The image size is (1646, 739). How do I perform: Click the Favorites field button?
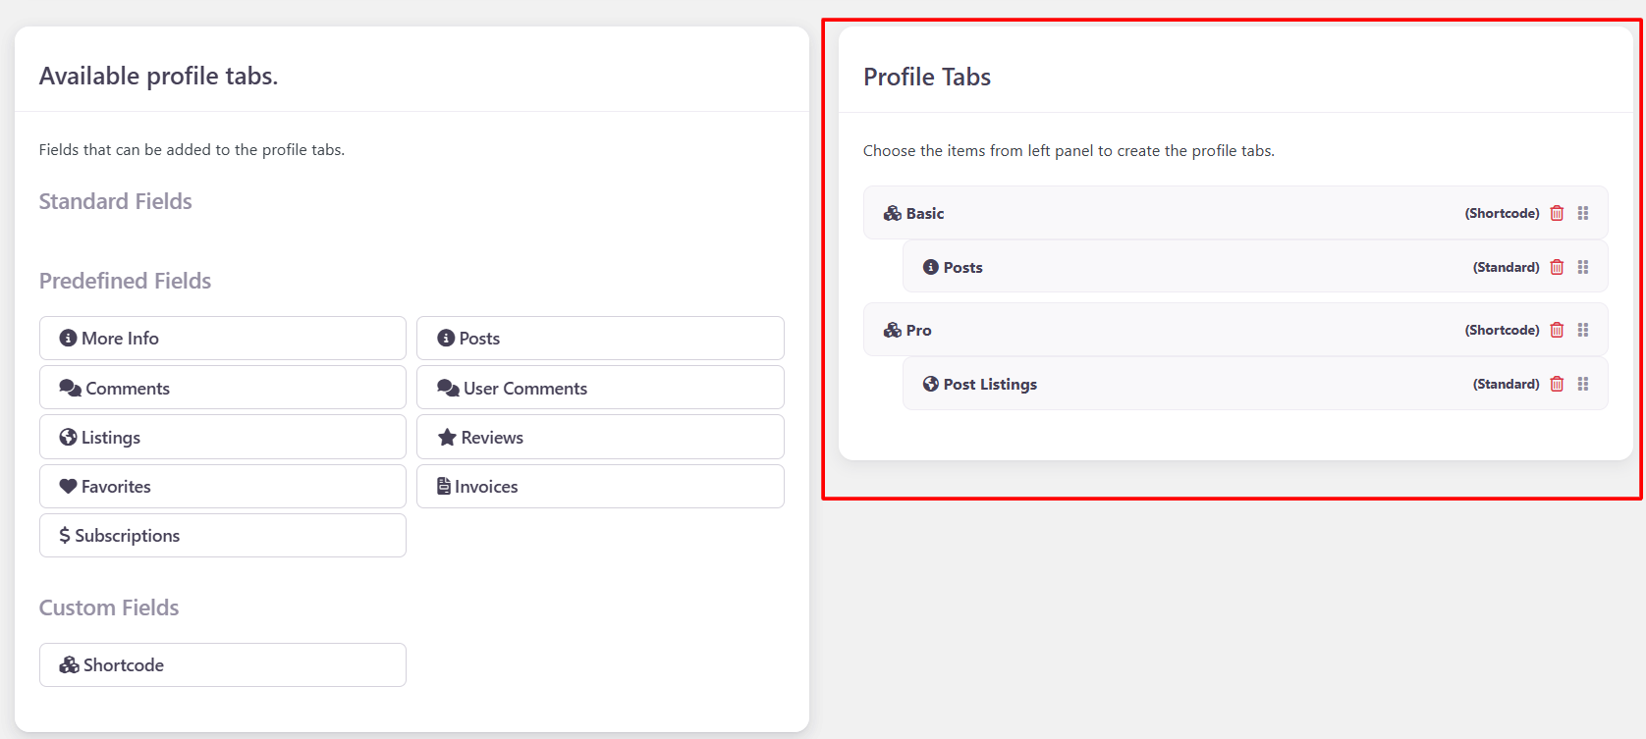223,486
